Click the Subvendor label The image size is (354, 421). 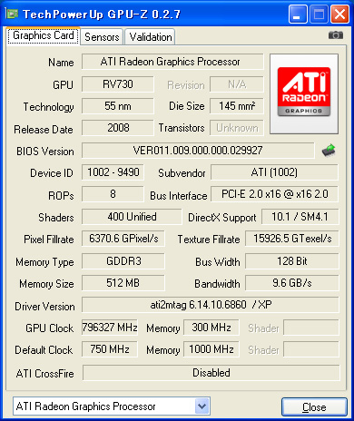182,173
